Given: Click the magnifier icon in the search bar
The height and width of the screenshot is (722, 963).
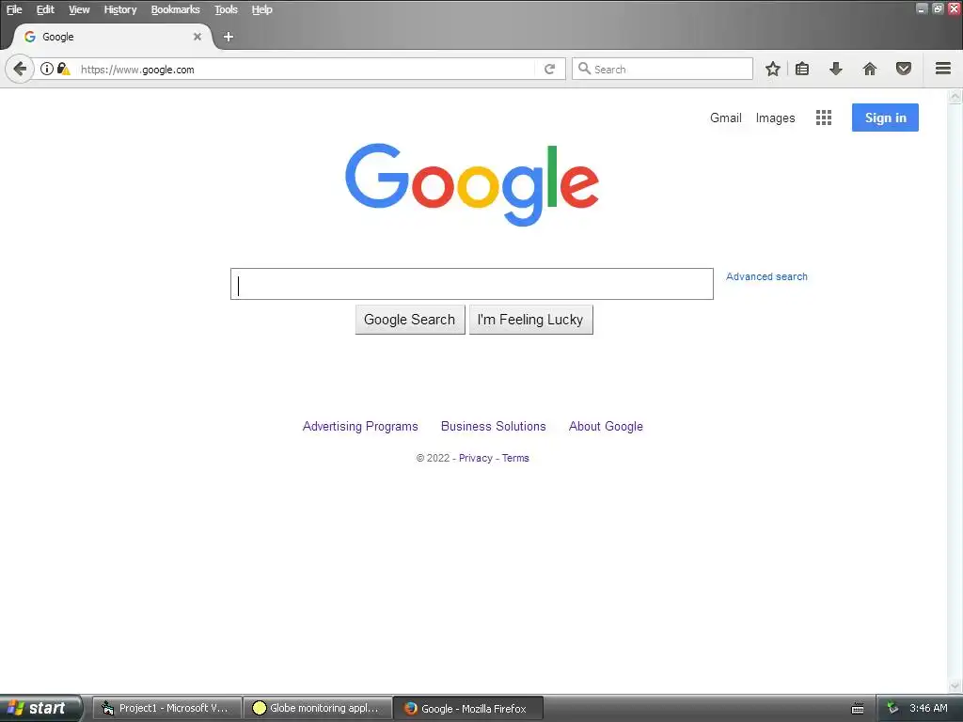Looking at the screenshot, I should (584, 69).
